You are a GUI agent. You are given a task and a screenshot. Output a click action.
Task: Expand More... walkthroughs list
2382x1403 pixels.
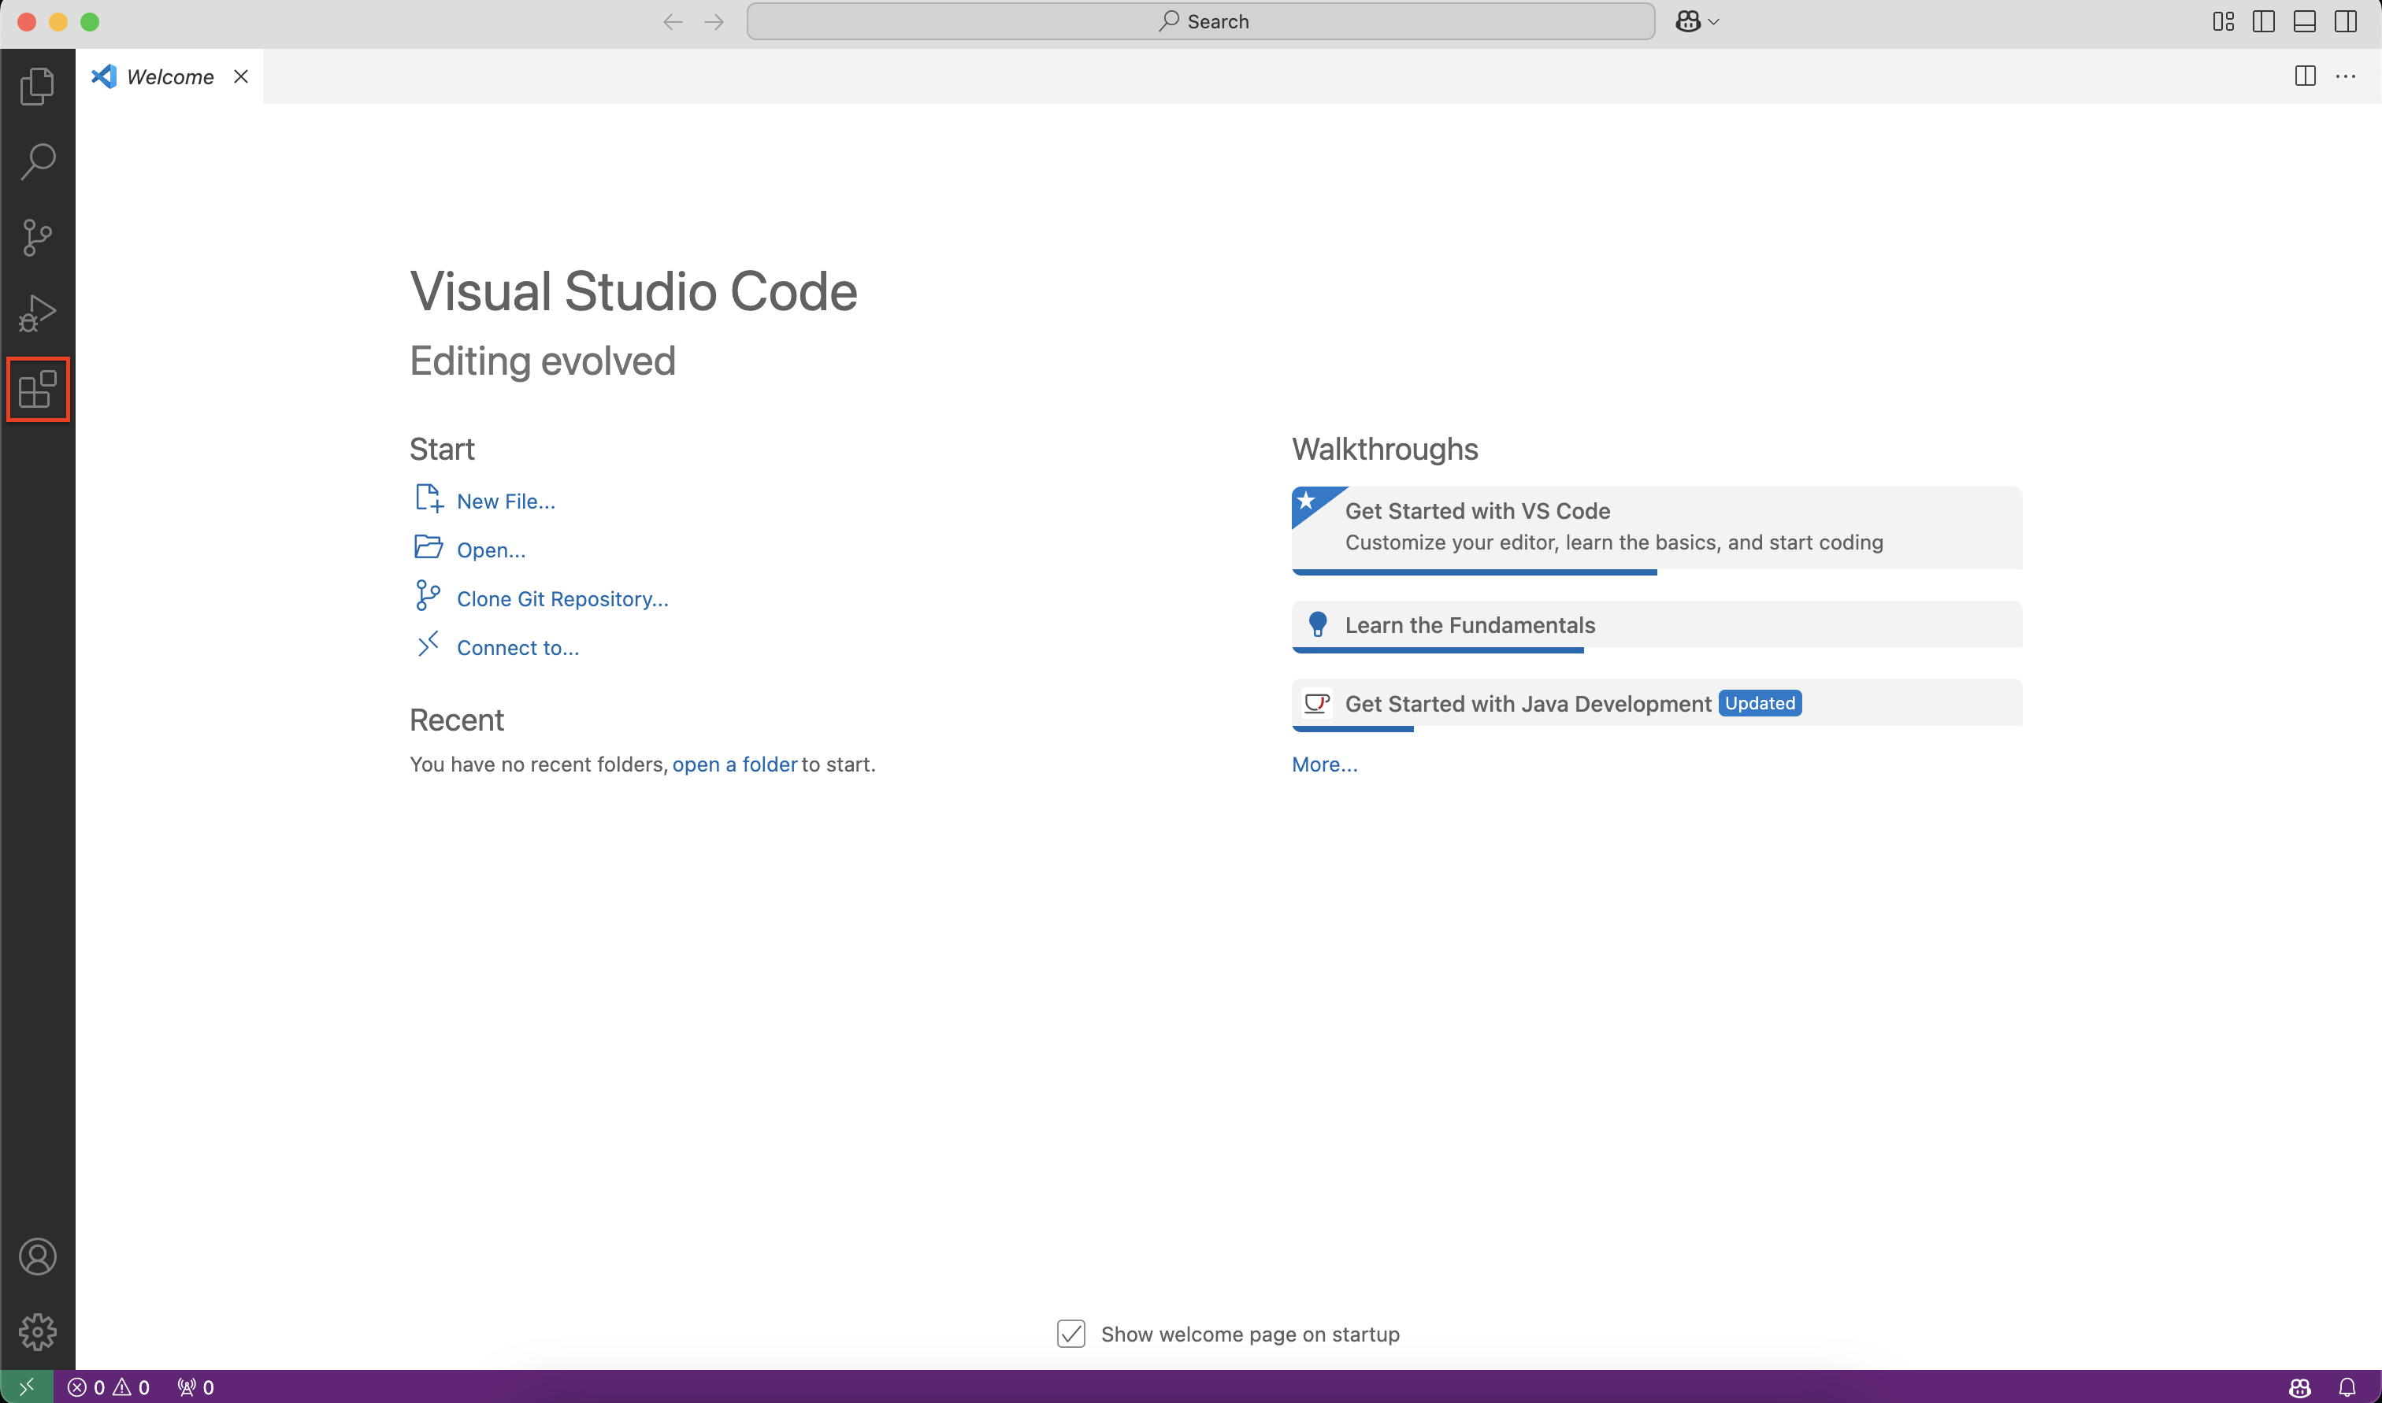pyautogui.click(x=1324, y=764)
